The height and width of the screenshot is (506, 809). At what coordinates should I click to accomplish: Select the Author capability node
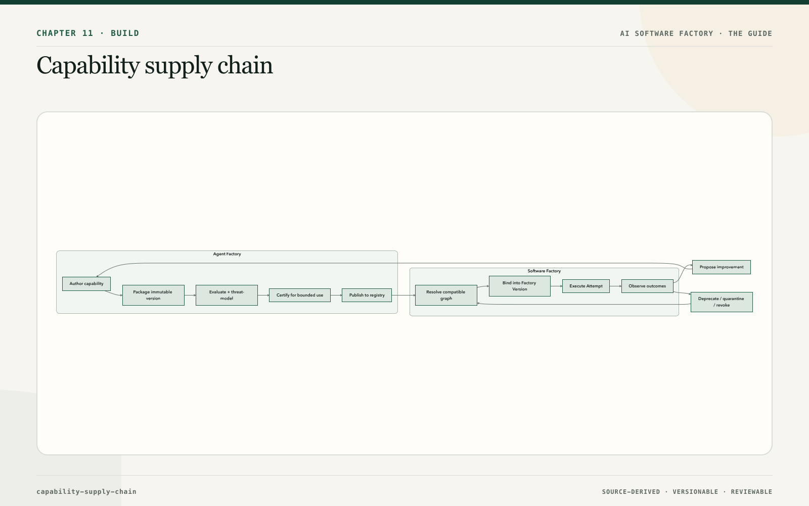click(x=86, y=284)
